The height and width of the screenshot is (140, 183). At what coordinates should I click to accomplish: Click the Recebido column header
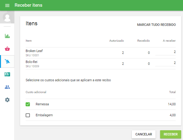(x=143, y=41)
